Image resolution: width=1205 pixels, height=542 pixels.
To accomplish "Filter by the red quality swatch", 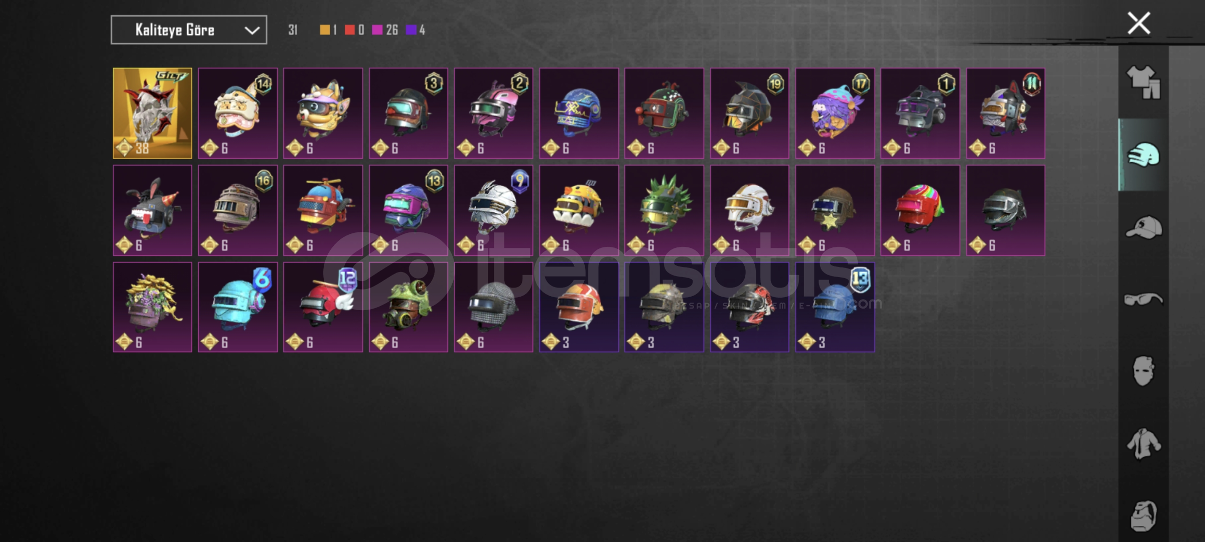I will pos(350,30).
